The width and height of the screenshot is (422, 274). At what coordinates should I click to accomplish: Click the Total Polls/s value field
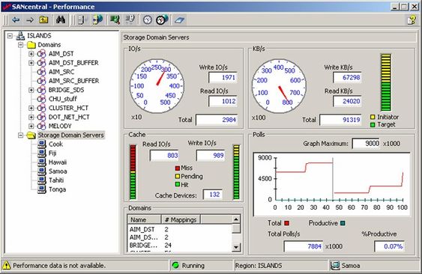tap(304, 246)
